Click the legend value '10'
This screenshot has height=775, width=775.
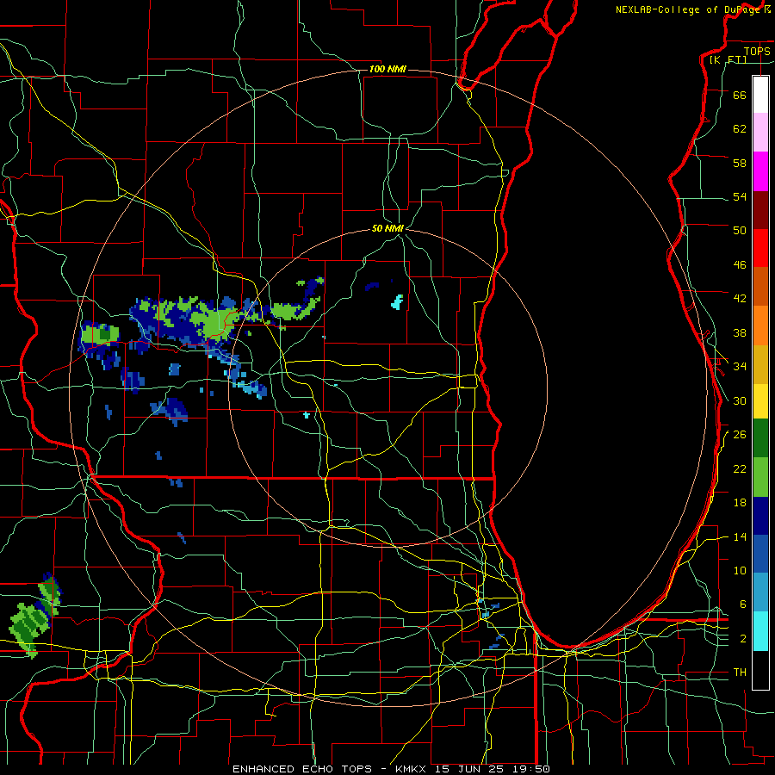[740, 570]
